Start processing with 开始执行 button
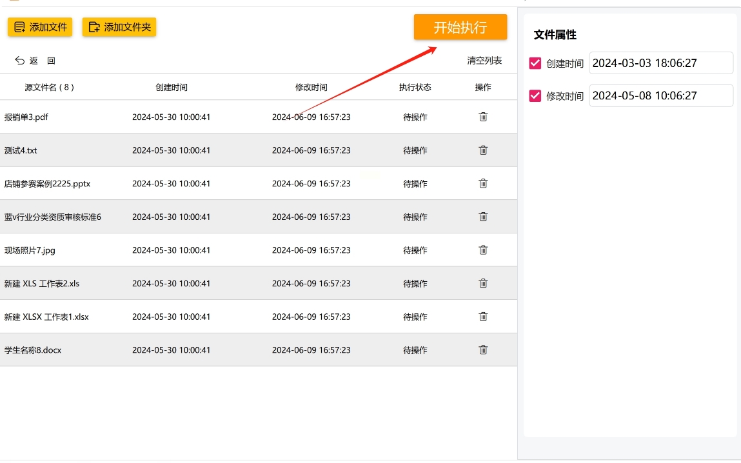741x463 pixels. [460, 27]
